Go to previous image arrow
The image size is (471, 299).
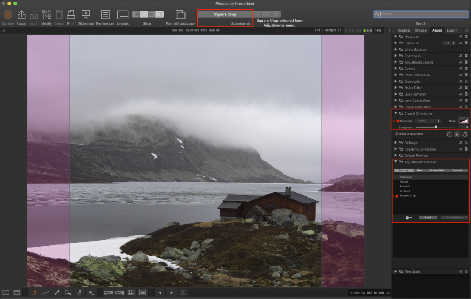pos(160,293)
